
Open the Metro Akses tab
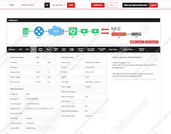point(41,49)
